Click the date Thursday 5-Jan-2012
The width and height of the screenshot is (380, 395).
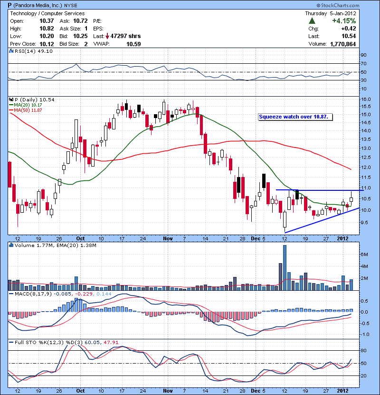click(x=331, y=13)
